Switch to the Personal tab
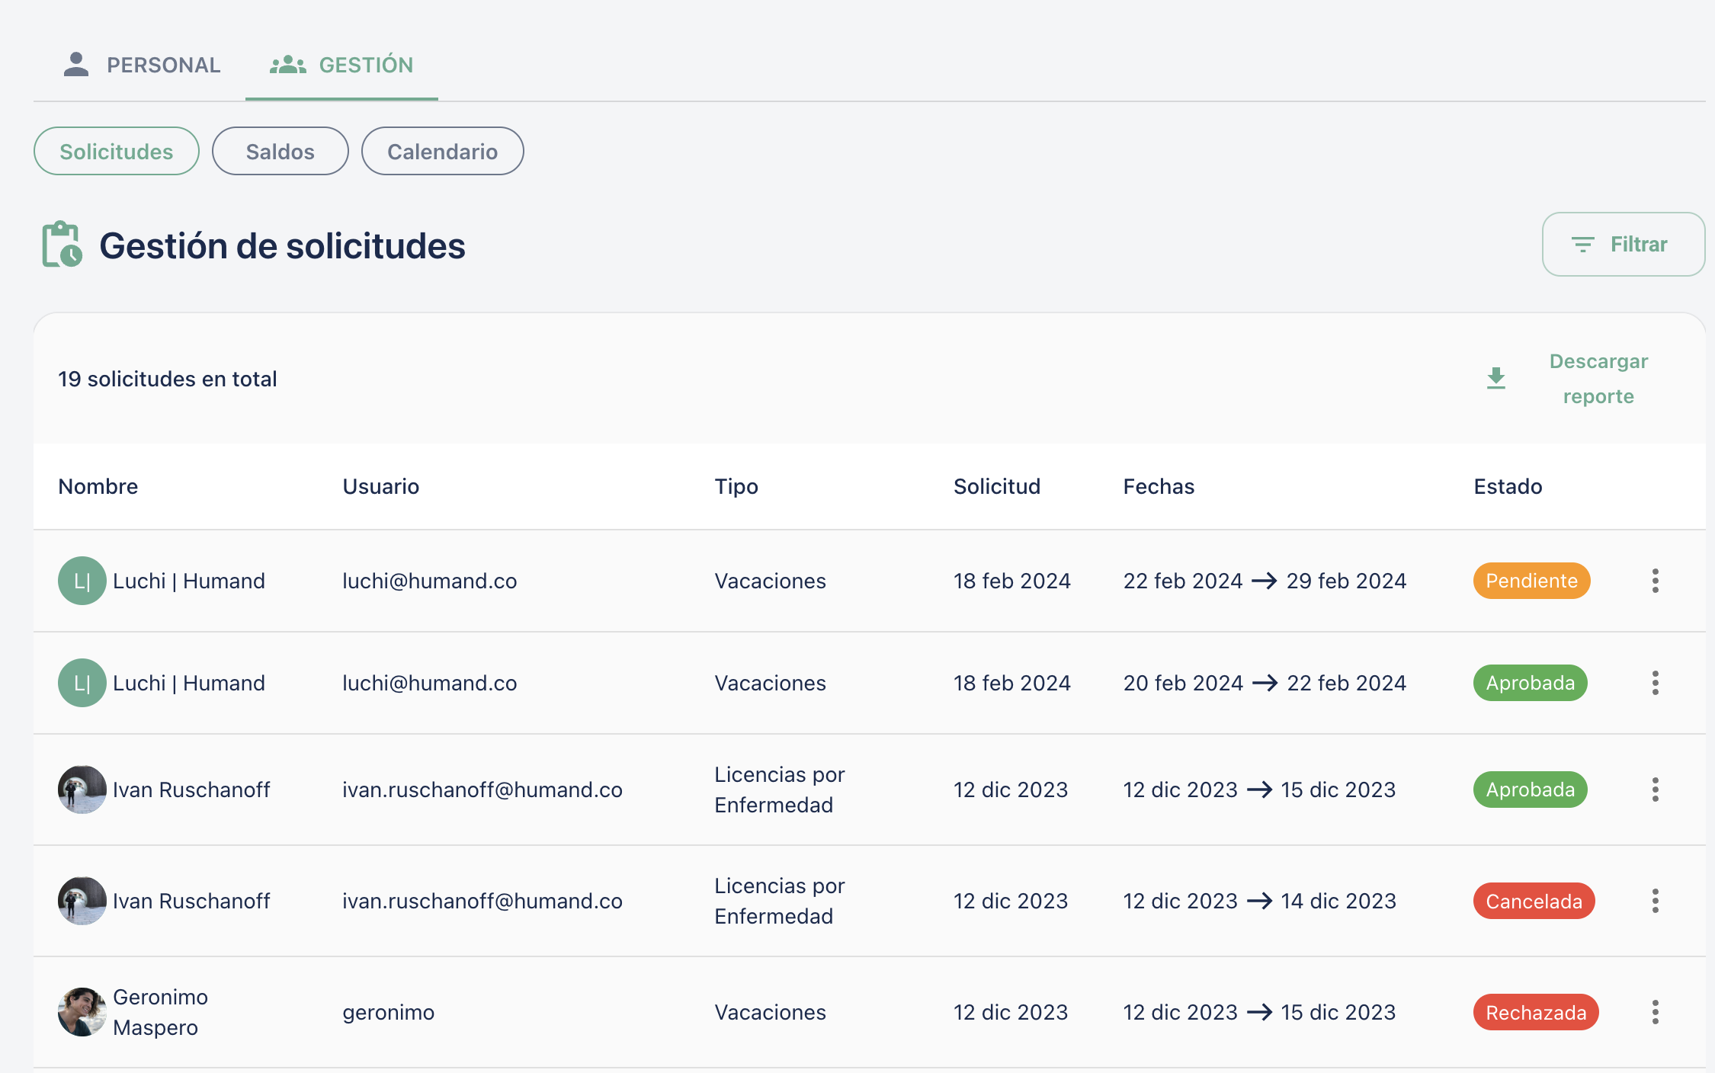Viewport: 1715px width, 1073px height. (142, 65)
